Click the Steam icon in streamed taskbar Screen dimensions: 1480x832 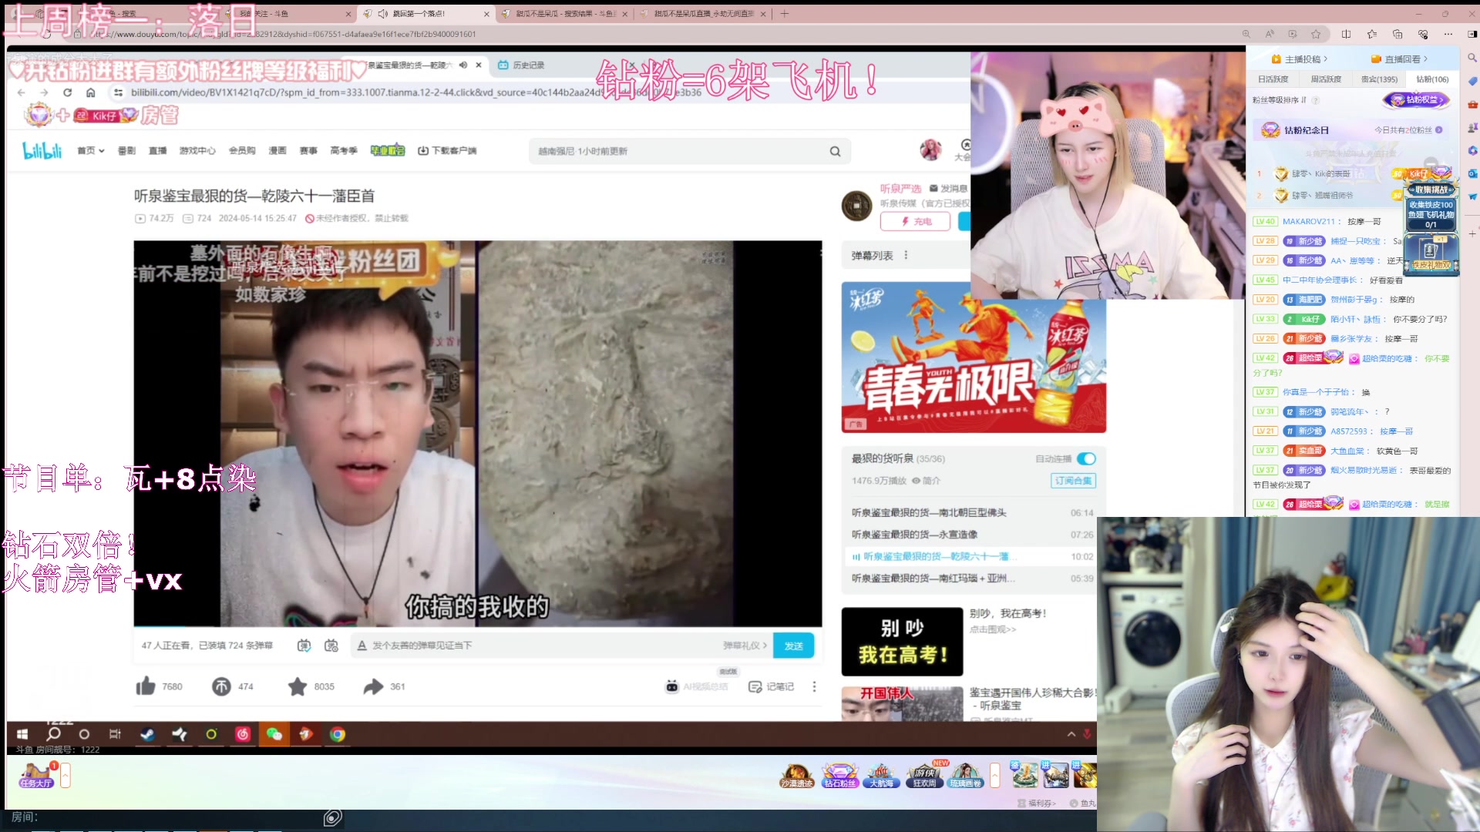pyautogui.click(x=147, y=734)
